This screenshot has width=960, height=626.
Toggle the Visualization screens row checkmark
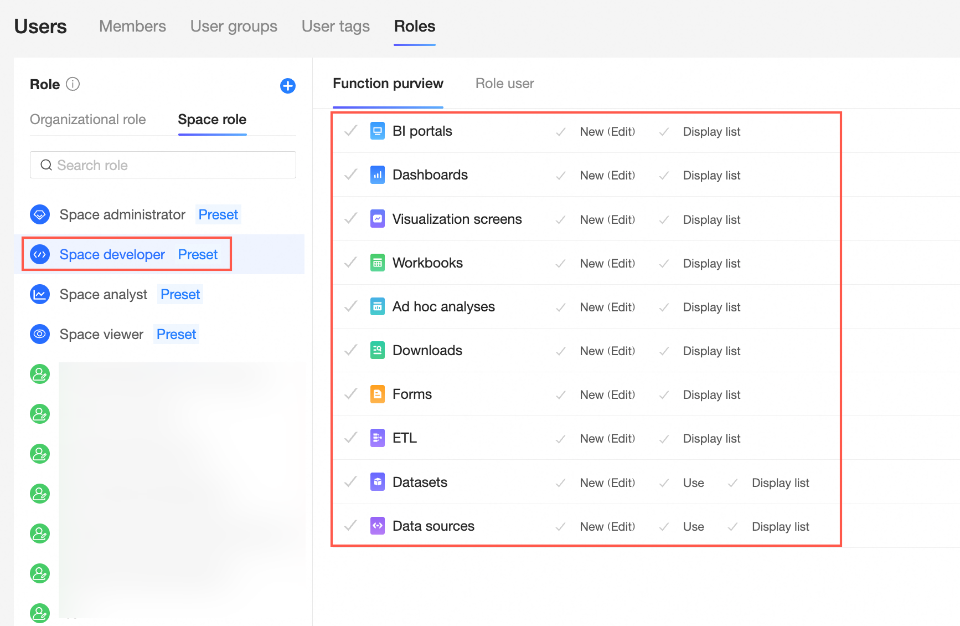tap(350, 219)
